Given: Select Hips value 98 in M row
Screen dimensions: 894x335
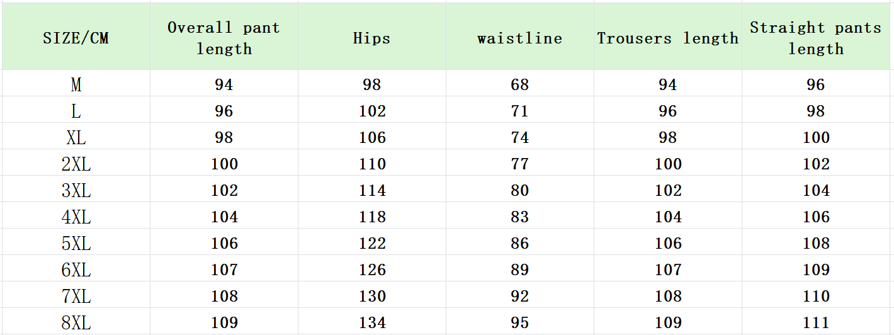Looking at the screenshot, I should (372, 85).
